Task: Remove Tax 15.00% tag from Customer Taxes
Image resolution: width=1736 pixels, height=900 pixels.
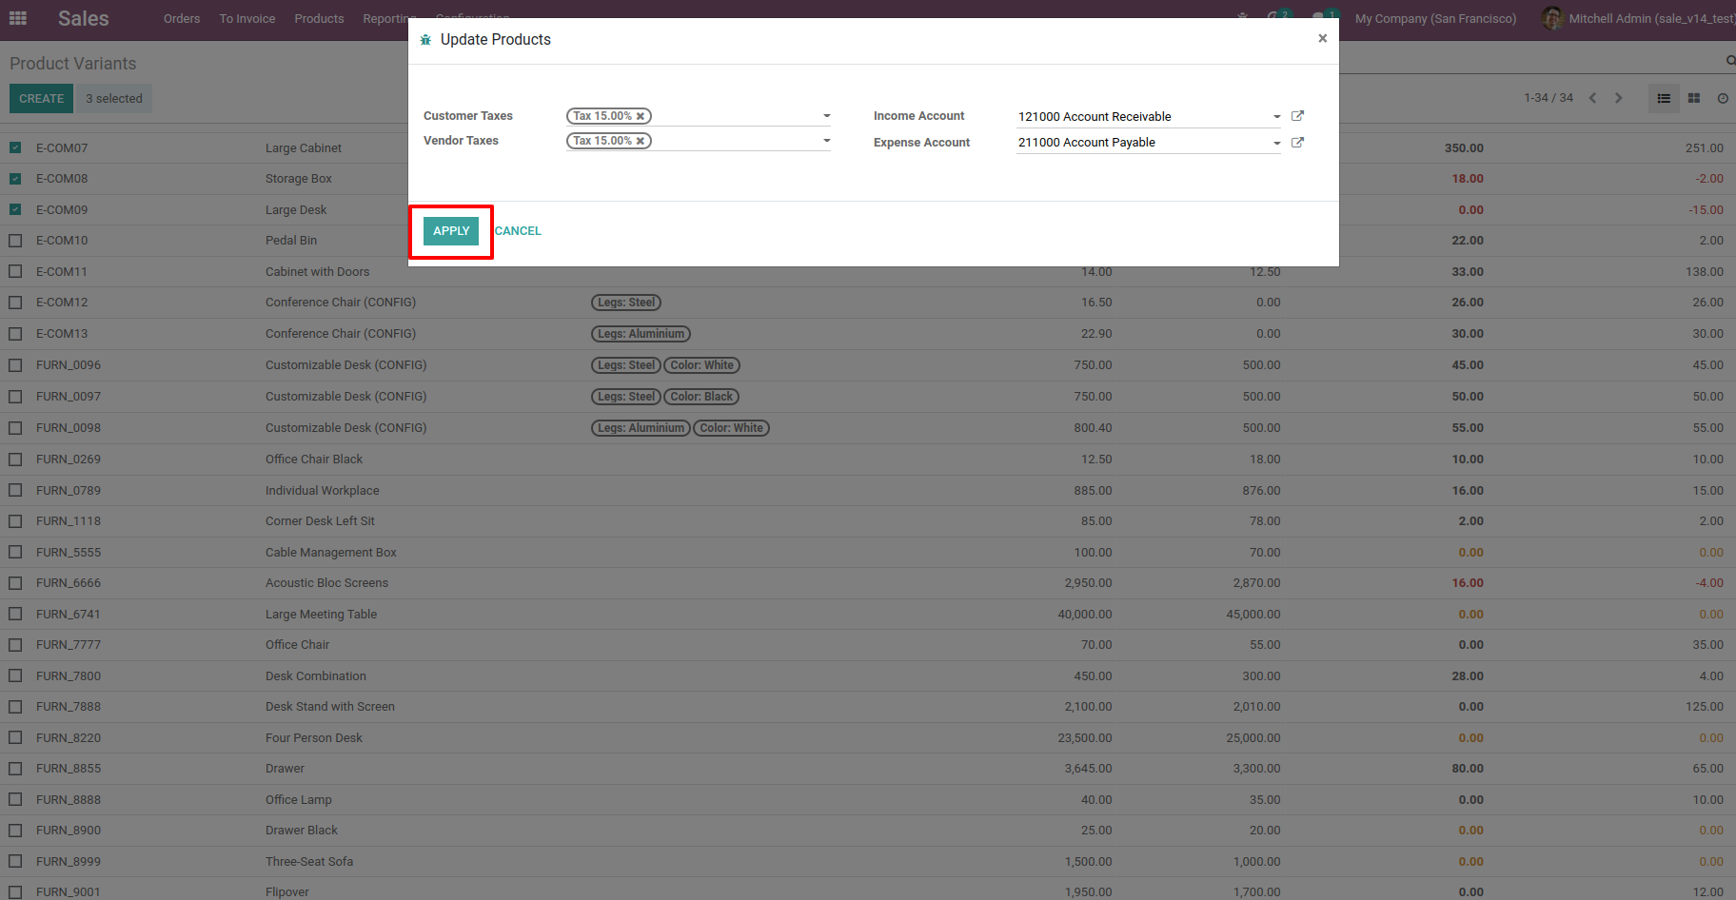Action: [641, 116]
